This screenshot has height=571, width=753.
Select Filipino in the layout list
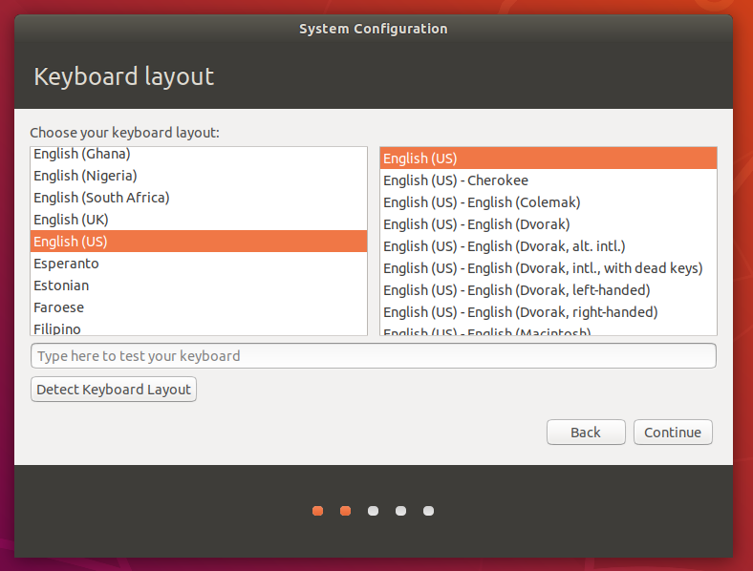[57, 328]
